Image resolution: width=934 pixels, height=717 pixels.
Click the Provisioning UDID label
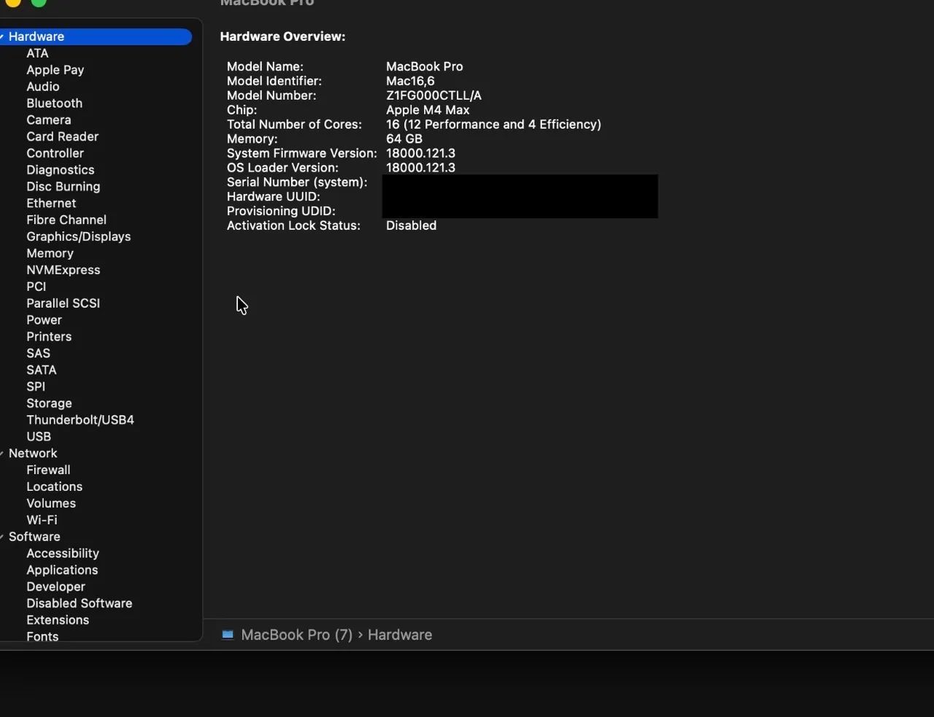click(281, 211)
